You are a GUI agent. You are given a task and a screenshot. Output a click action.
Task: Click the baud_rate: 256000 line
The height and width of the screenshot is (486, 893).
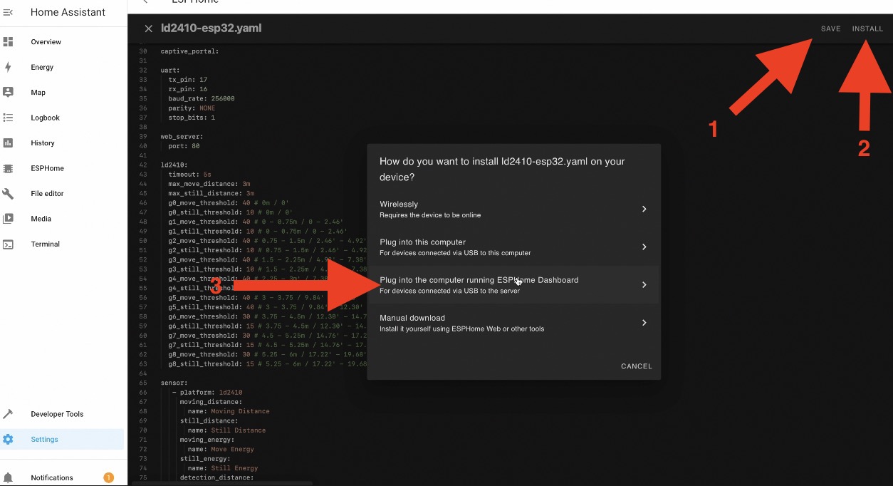pyautogui.click(x=202, y=98)
